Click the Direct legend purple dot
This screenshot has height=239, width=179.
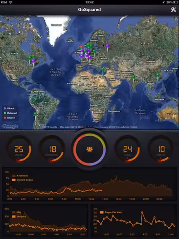click(5, 108)
